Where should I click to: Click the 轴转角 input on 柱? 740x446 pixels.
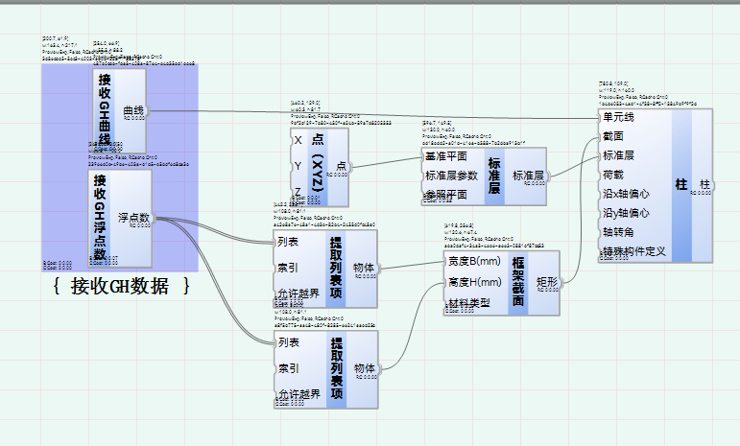[618, 232]
